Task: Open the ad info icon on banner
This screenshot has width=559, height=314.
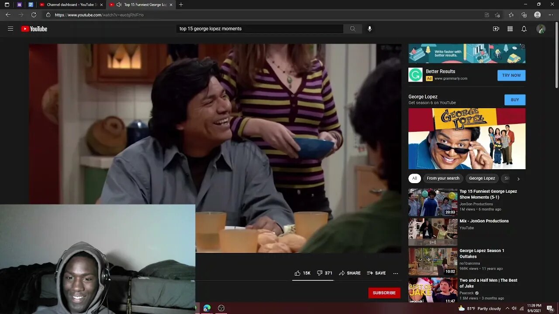Action: click(523, 46)
